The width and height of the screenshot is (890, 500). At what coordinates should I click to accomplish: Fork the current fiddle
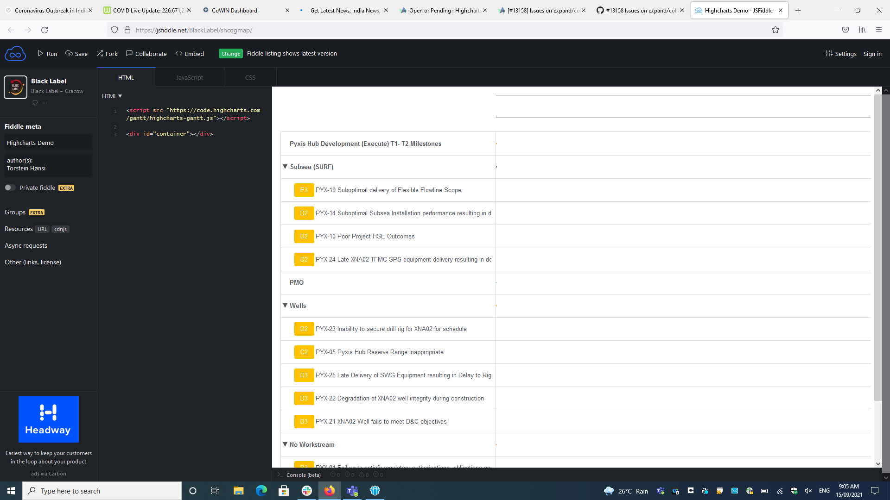pyautogui.click(x=107, y=54)
